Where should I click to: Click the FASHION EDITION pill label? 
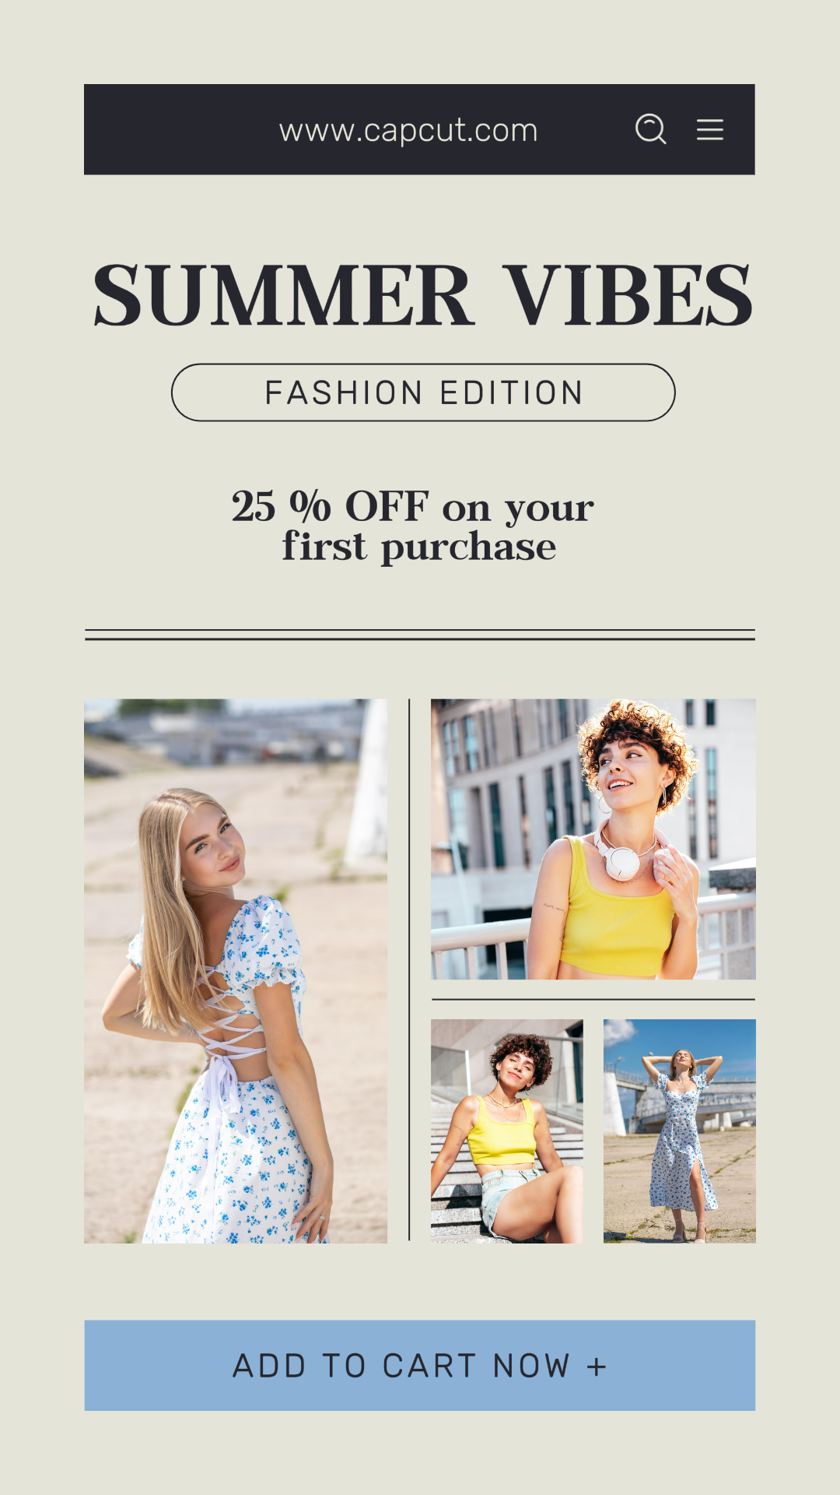[423, 392]
